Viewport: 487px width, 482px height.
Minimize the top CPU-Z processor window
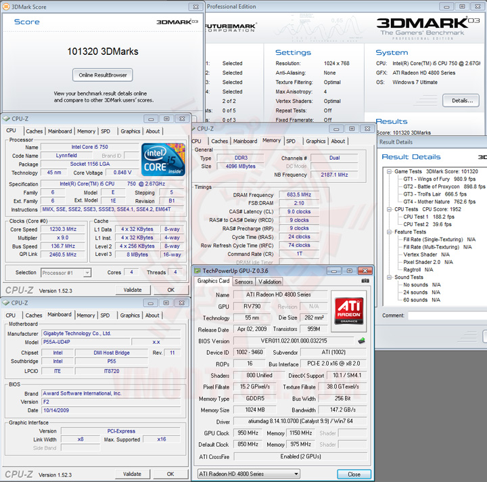pos(151,119)
